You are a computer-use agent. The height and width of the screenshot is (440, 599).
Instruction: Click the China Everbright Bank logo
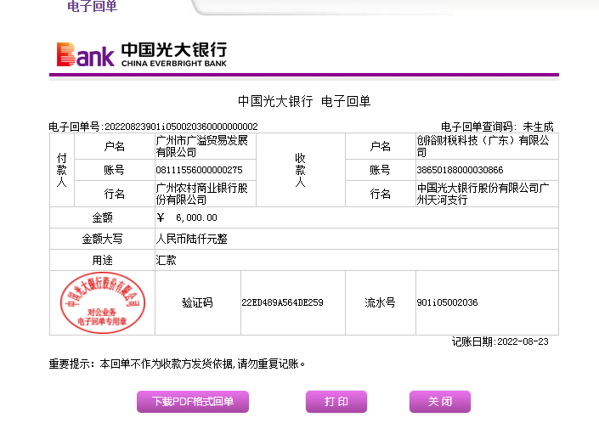pos(142,54)
